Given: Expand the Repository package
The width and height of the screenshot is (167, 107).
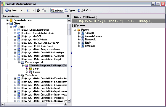Looking at the screenshot, I should (x=79, y=46).
